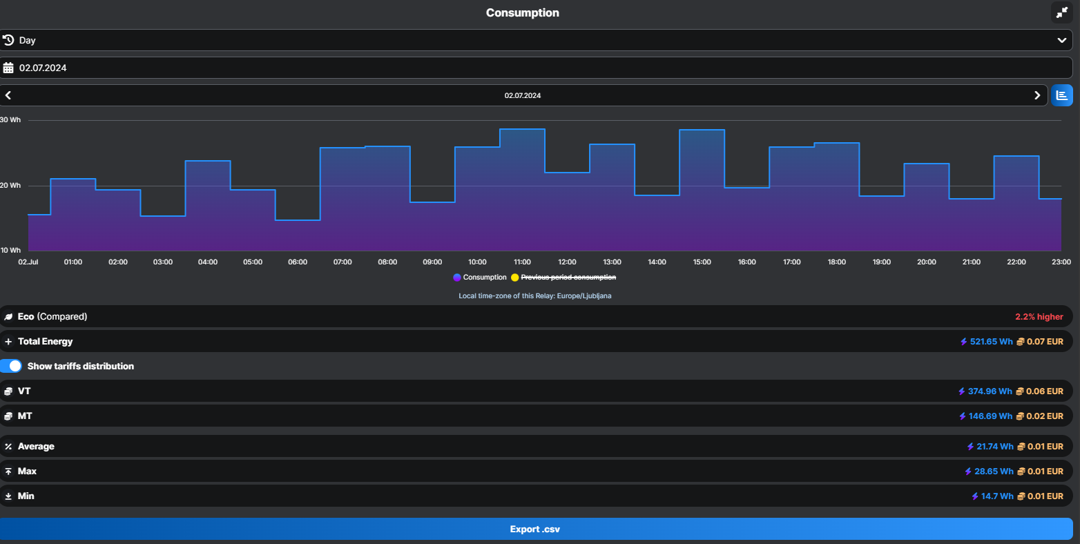Click the 28.65 Wh max value
Image resolution: width=1080 pixels, height=544 pixels.
click(x=994, y=472)
